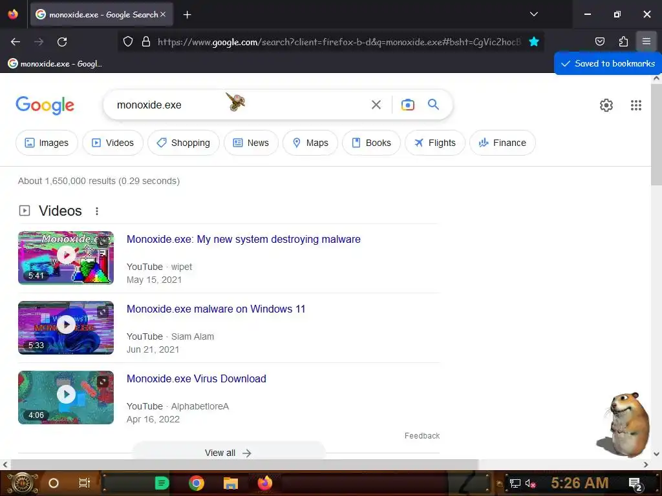The image size is (662, 496).
Task: Click the 5:26 AM clock
Action: pyautogui.click(x=580, y=483)
